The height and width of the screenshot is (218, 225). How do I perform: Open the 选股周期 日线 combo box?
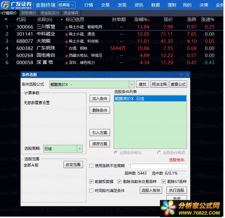pos(63,149)
